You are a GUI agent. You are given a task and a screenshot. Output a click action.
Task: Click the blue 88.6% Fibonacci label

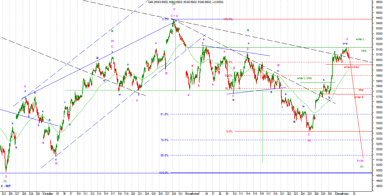click(164, 155)
